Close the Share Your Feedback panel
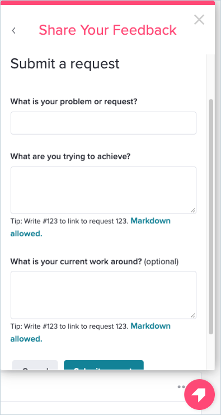221x415 pixels. point(199,20)
